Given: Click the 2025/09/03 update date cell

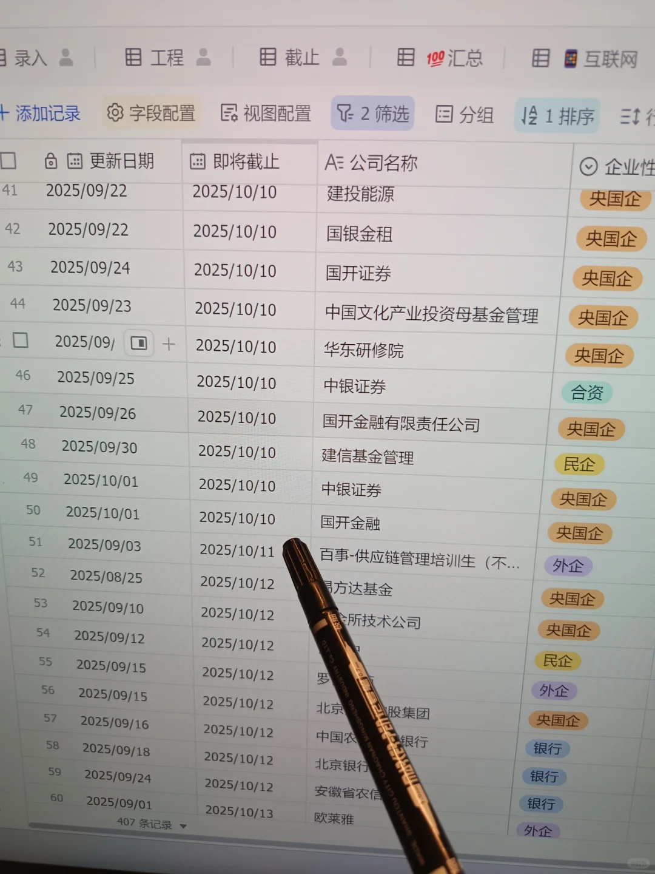Looking at the screenshot, I should pyautogui.click(x=104, y=544).
